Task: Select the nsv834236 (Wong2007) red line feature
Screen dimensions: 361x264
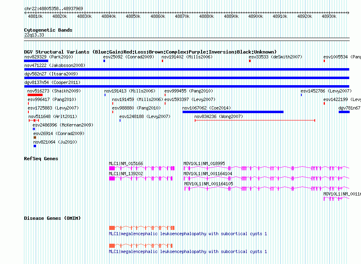Action: point(255,120)
